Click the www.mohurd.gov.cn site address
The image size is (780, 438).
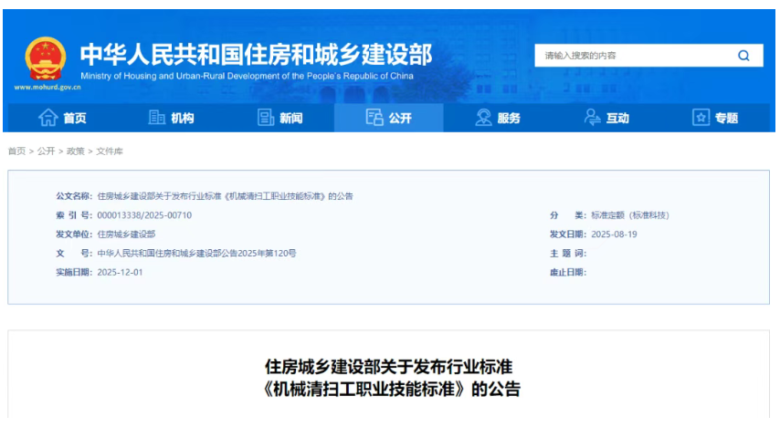tap(47, 88)
